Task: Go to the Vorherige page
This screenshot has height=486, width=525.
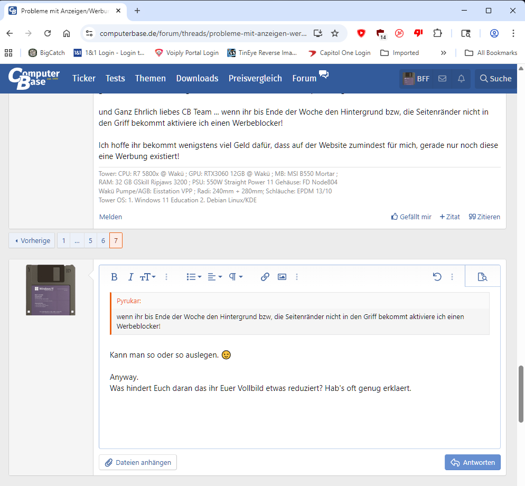Action: coord(32,240)
